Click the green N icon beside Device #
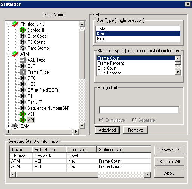This screenshot has height=189, width=192. tap(23, 30)
